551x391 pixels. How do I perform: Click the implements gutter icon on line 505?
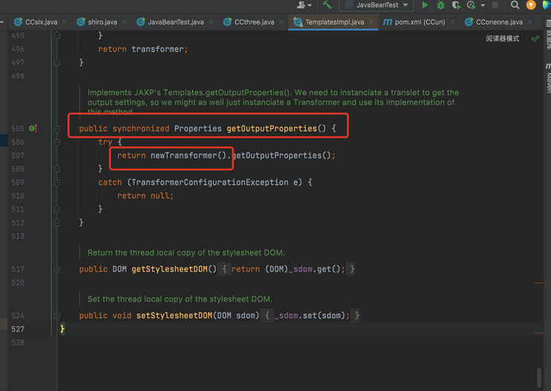[x=33, y=129]
